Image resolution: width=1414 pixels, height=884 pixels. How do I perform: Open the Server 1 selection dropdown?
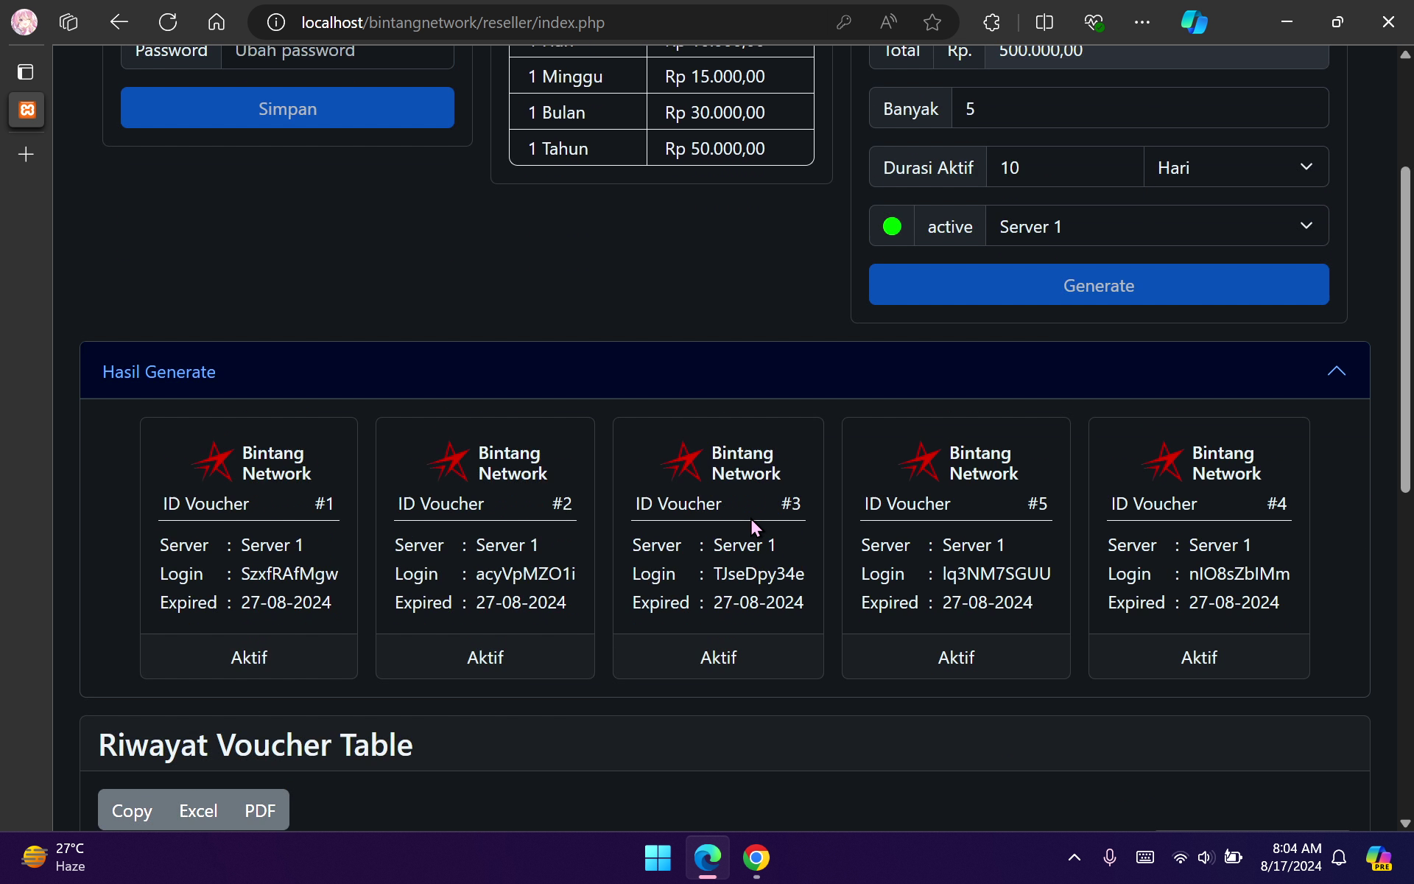(x=1157, y=226)
